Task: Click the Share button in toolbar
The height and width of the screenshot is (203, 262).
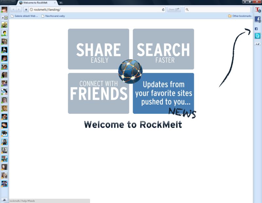Action: coord(174,9)
